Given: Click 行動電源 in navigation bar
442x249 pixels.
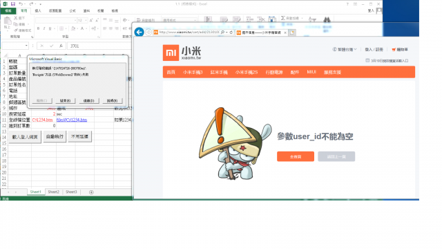Looking at the screenshot, I should point(274,72).
